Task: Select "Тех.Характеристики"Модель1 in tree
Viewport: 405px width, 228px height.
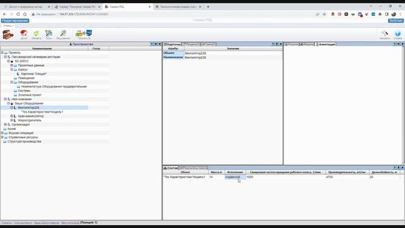Action: pos(42,112)
